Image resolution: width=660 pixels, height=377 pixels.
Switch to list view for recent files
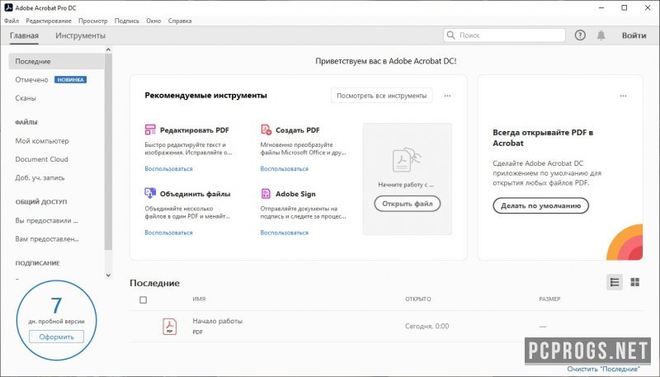tap(615, 282)
